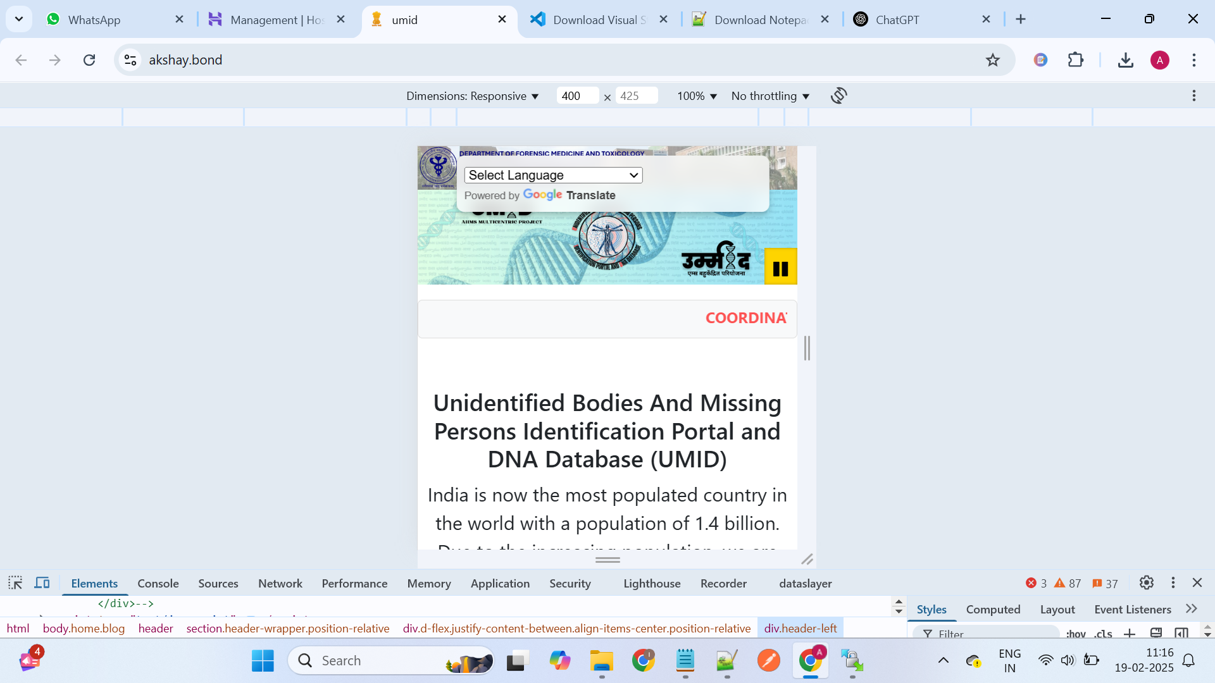This screenshot has height=683, width=1215.
Task: Switch to the Download Visual Studio tab
Action: [599, 20]
